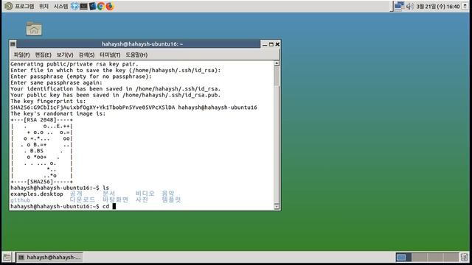
Task: Select the hahaysh@hahaysh terminal taskbar button
Action: pos(49,257)
